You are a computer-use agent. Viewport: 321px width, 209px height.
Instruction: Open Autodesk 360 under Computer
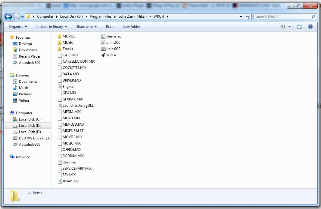tap(30, 144)
